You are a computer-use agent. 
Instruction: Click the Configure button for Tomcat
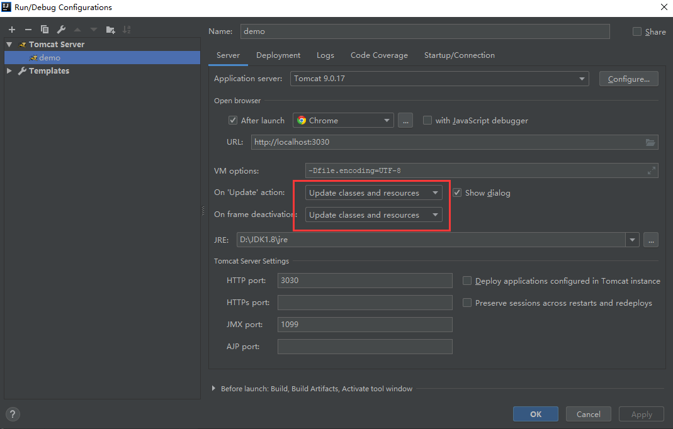click(x=628, y=79)
